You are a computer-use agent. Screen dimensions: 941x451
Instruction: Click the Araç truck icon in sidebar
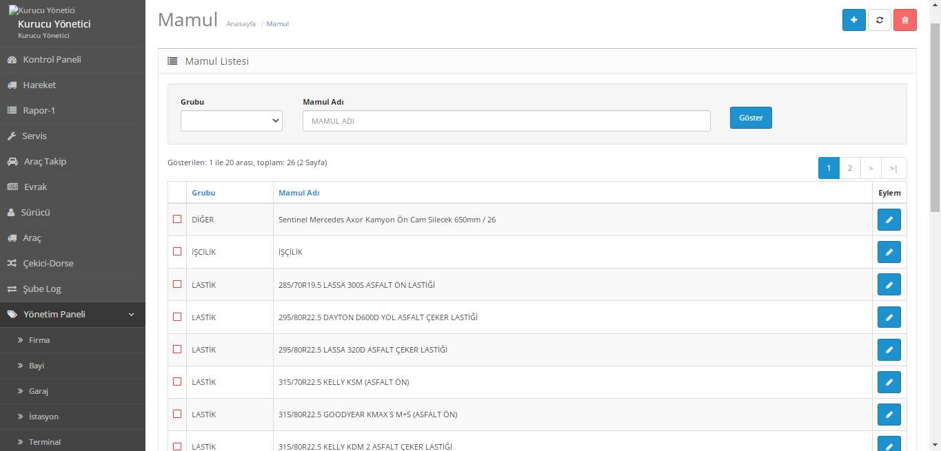[12, 238]
